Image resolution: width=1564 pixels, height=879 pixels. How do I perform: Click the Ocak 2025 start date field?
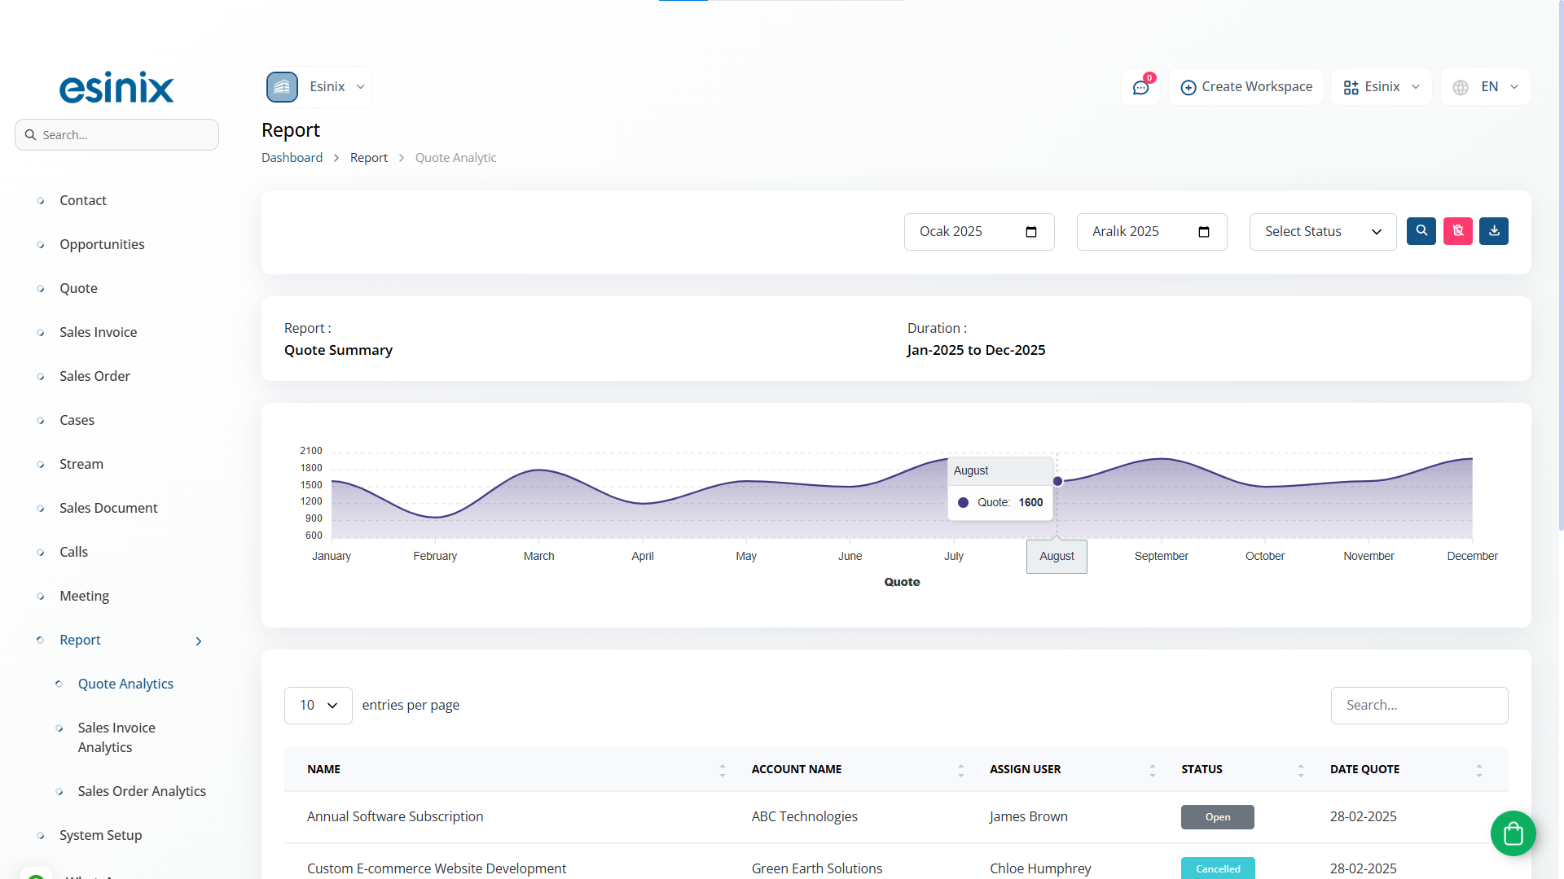click(979, 232)
